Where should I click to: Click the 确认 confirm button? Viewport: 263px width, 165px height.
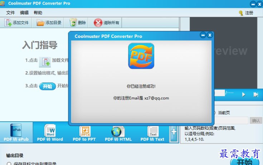[256, 120]
